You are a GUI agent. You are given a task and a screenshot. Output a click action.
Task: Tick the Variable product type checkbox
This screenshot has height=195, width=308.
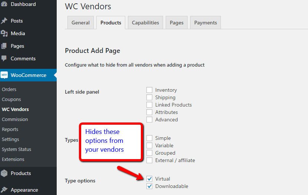coord(149,145)
